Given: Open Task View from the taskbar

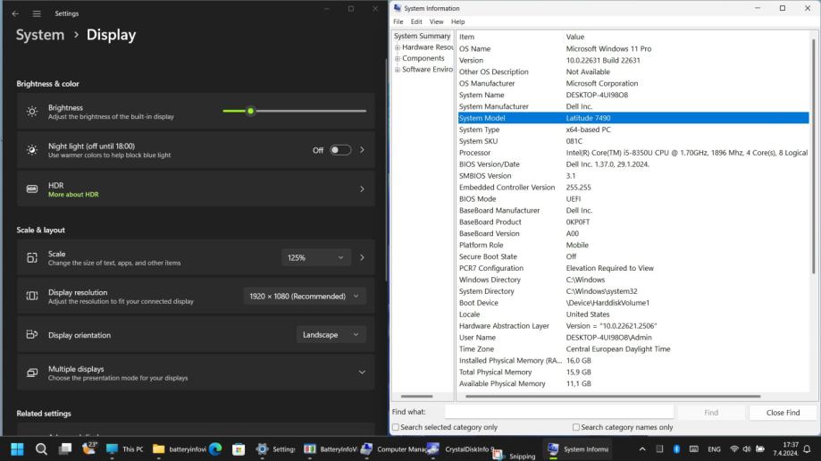Looking at the screenshot, I should 65,449.
